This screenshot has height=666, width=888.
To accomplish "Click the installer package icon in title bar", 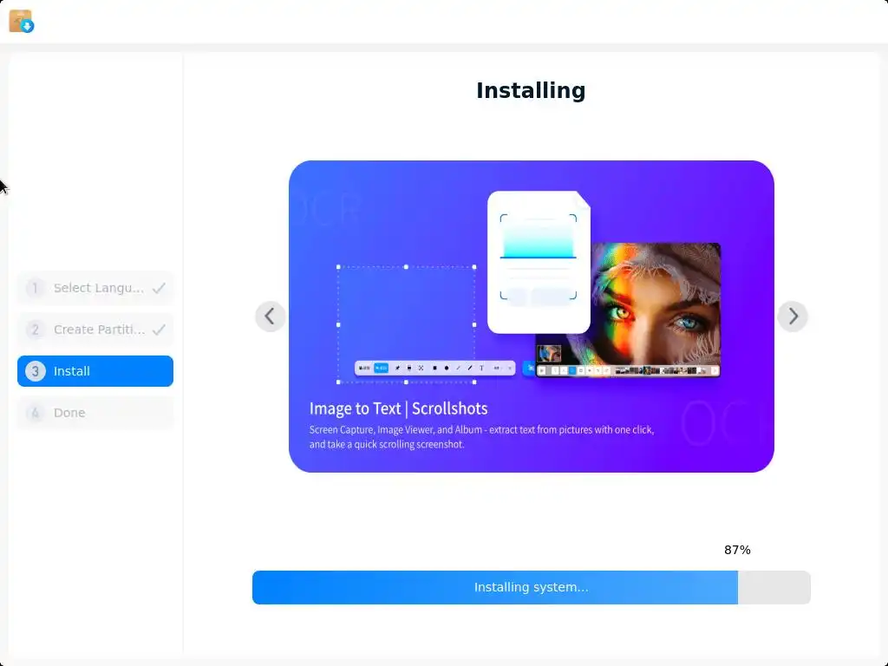I will pos(22,22).
